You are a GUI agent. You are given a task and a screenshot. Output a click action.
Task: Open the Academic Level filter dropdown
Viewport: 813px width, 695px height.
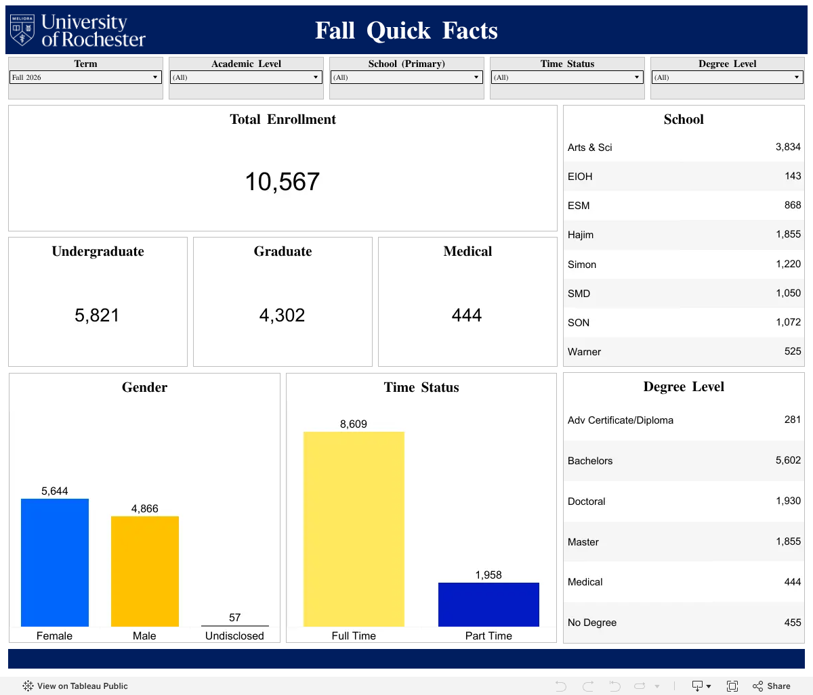[246, 77]
